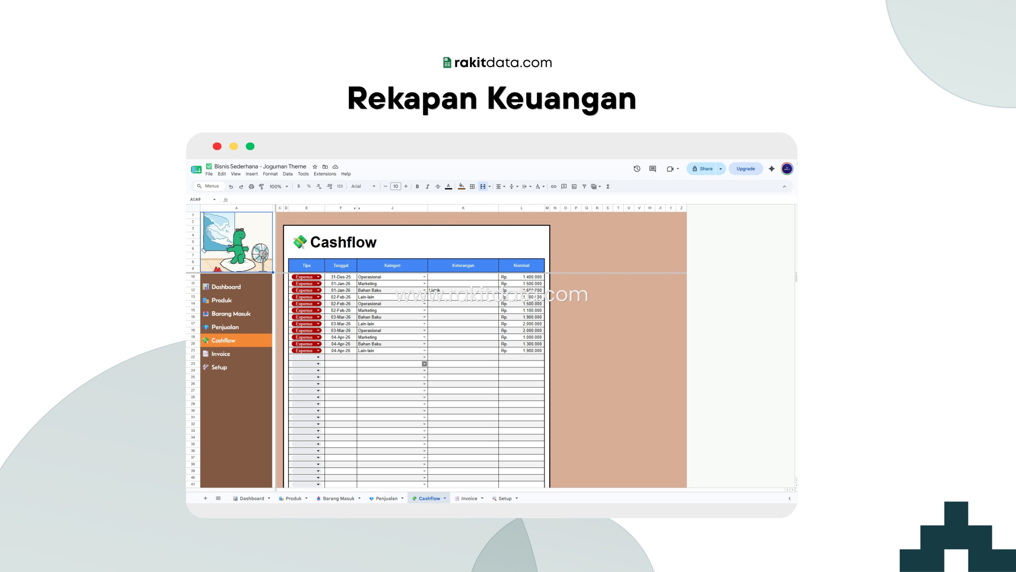The image size is (1016, 572).
Task: Increase decimal places
Action: tap(329, 186)
